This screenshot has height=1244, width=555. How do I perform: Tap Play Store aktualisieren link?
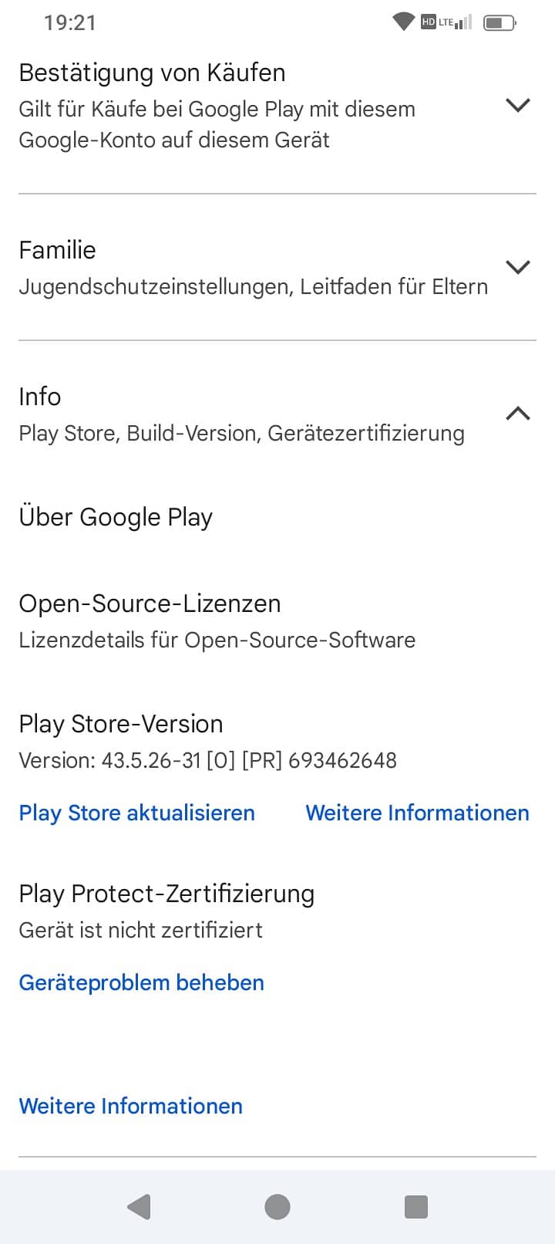[x=136, y=813]
